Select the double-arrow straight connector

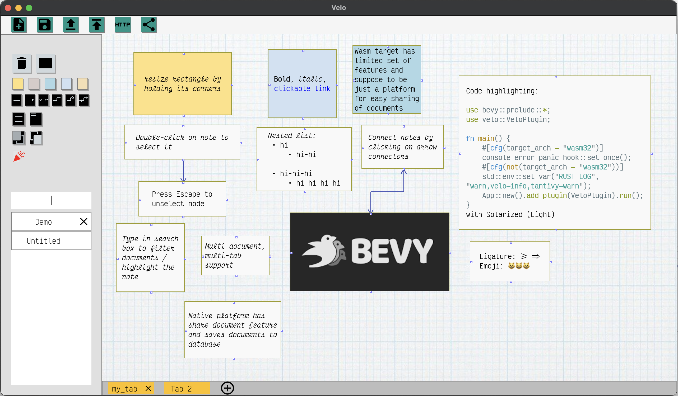[44, 100]
